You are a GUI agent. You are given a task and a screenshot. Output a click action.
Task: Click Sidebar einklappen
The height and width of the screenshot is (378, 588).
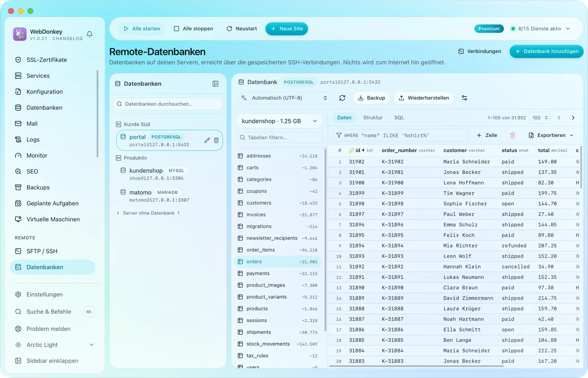pyautogui.click(x=53, y=361)
